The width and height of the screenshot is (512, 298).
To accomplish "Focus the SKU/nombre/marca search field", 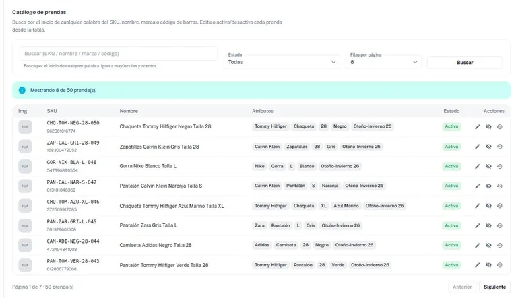I will point(119,53).
